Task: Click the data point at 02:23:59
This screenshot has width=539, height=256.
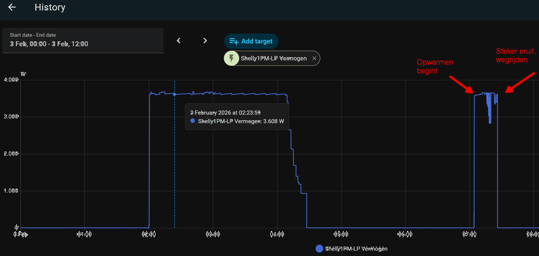Action: point(175,94)
